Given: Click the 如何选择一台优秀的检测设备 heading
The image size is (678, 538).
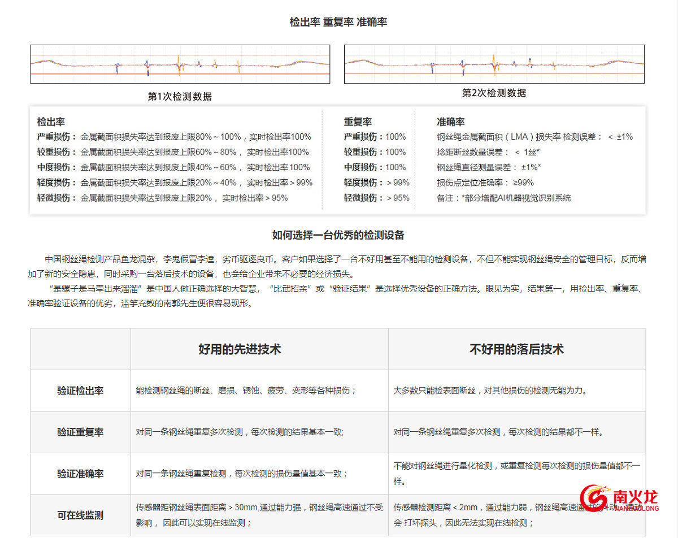Looking at the screenshot, I should [338, 235].
